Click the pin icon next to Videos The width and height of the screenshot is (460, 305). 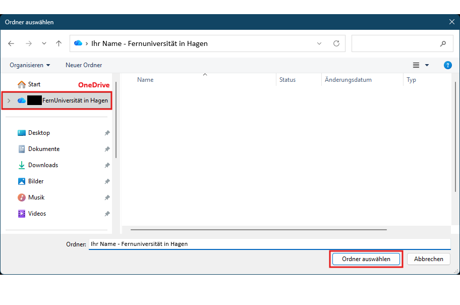tap(107, 214)
